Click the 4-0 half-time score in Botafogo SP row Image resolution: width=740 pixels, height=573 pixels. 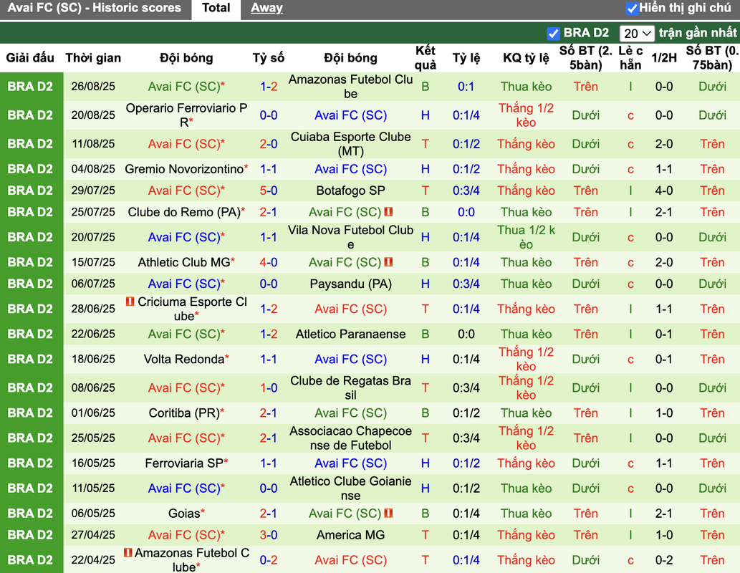point(663,191)
